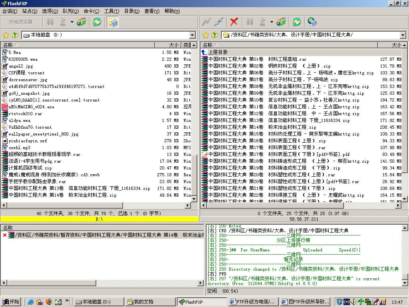The height and width of the screenshot is (307, 409).
Task: Click the red X abort icon
Action: (x=234, y=22)
